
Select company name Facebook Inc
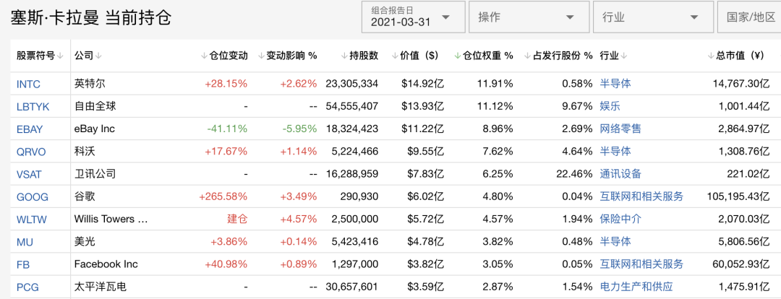click(x=106, y=264)
